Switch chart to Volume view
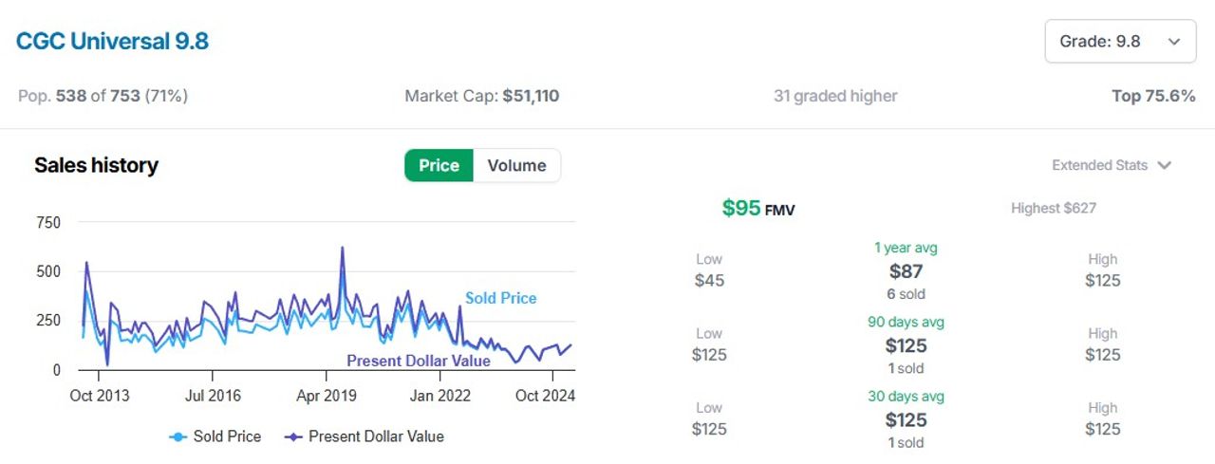Viewport: 1215px width, 464px height. coord(516,165)
